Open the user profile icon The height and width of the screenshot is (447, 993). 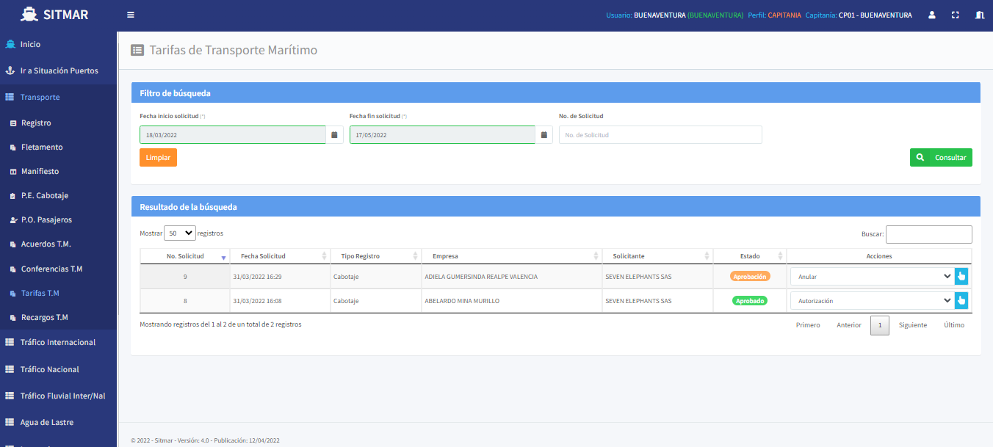(x=931, y=15)
